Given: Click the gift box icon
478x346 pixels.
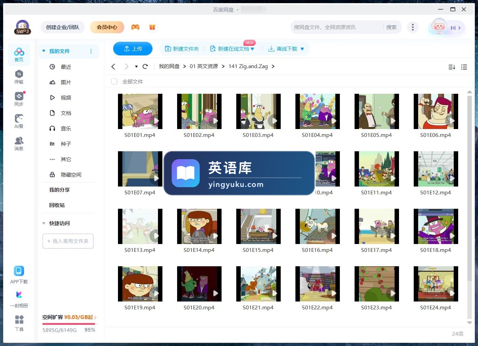Looking at the screenshot, I should 152,27.
